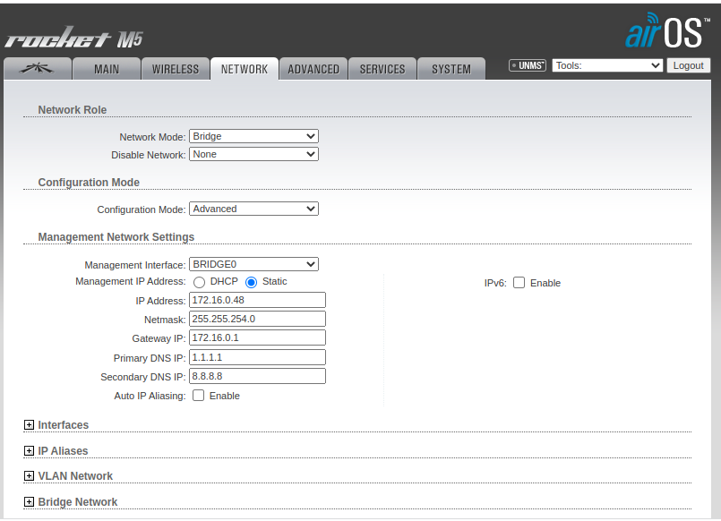
Task: Click the Configuration Mode section heading
Action: click(89, 183)
